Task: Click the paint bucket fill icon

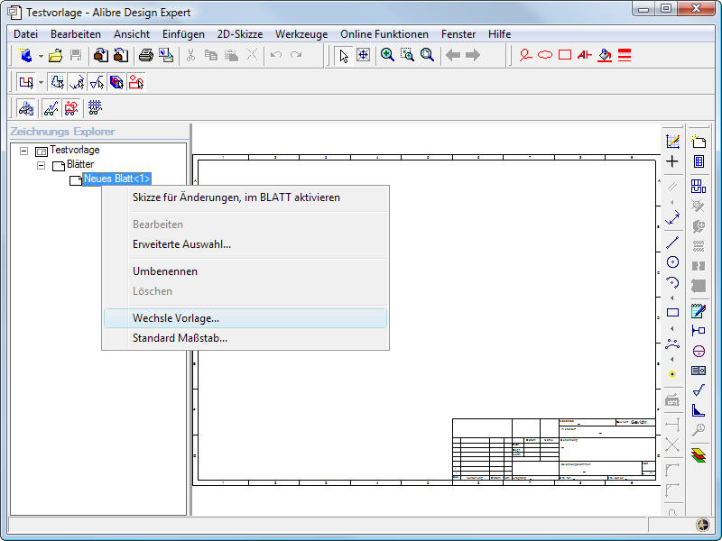Action: 605,55
